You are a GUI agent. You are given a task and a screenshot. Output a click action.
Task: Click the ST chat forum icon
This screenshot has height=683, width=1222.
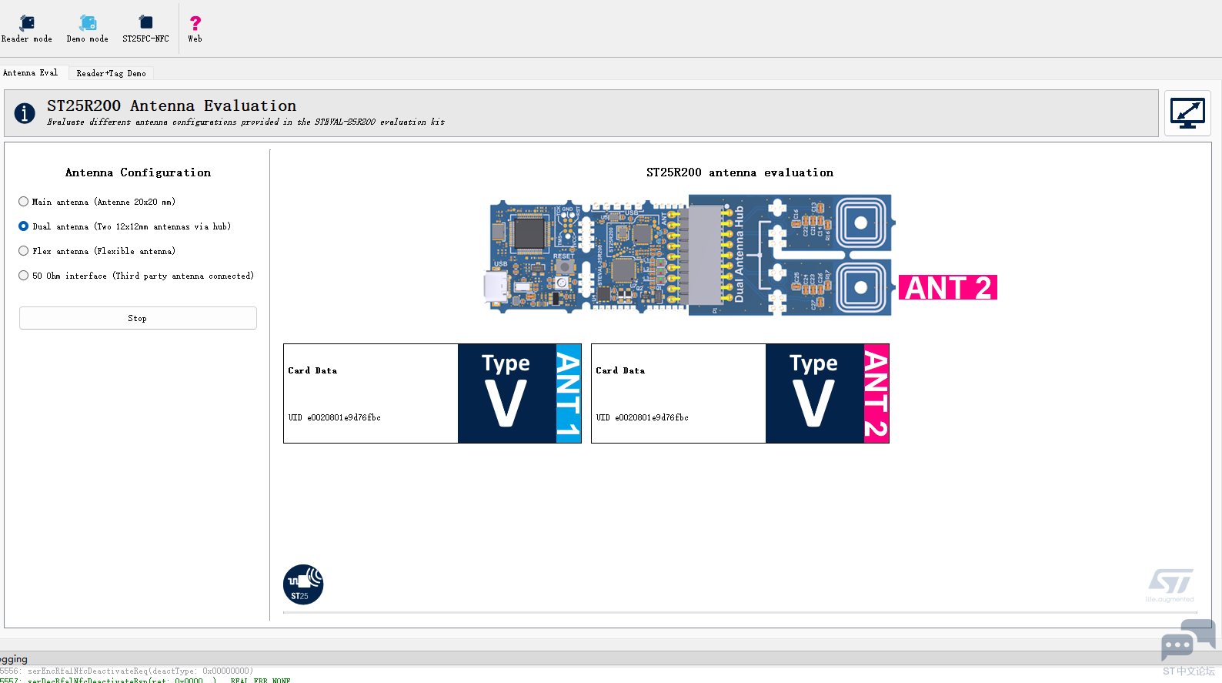[1188, 641]
